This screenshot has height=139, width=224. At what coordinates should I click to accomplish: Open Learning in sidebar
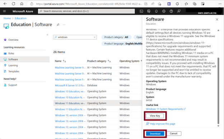pos(13,65)
